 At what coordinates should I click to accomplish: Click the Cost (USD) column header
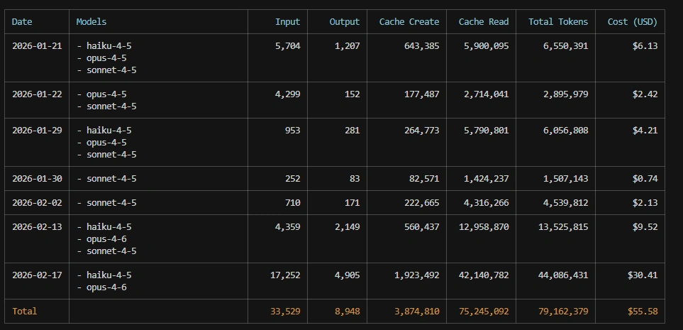click(632, 22)
